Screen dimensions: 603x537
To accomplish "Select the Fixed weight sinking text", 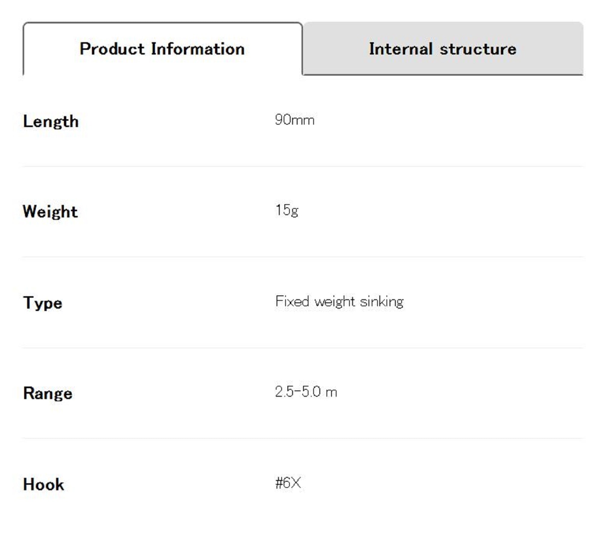I will pos(339,301).
